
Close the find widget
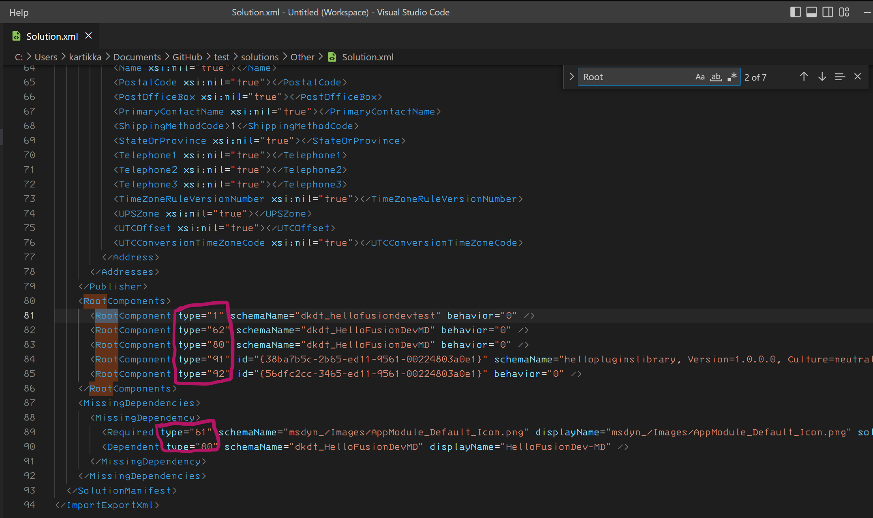point(858,77)
